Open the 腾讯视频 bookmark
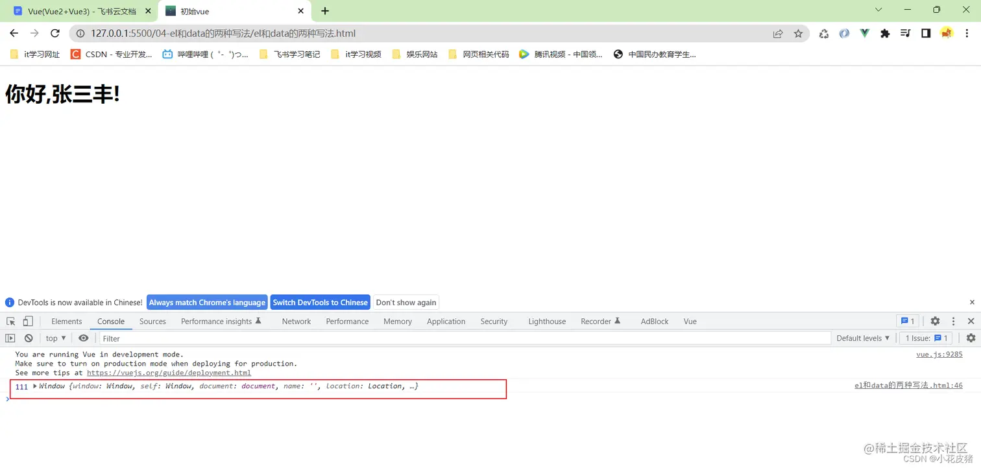The width and height of the screenshot is (981, 468). point(561,54)
